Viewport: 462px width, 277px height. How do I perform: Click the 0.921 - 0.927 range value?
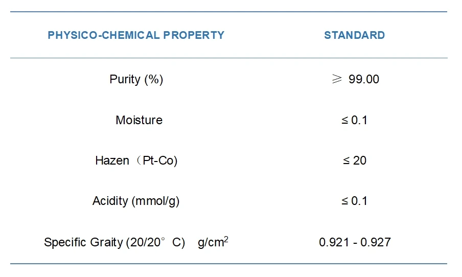[x=355, y=242]
